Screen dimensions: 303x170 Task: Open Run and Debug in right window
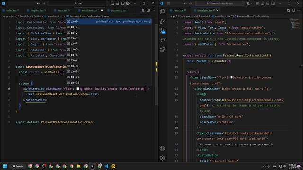tap(162, 21)
